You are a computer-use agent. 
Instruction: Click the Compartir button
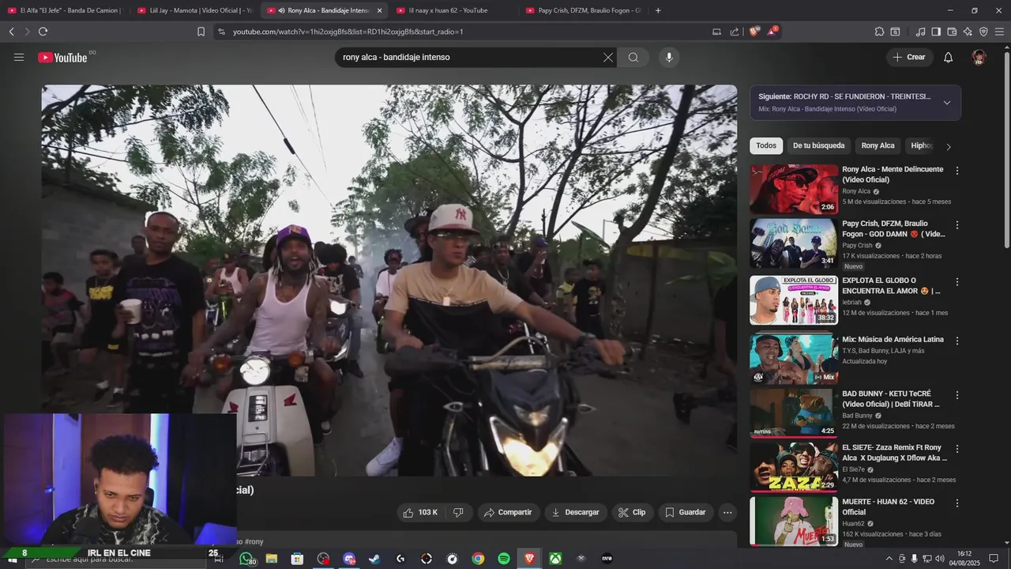[x=508, y=512]
